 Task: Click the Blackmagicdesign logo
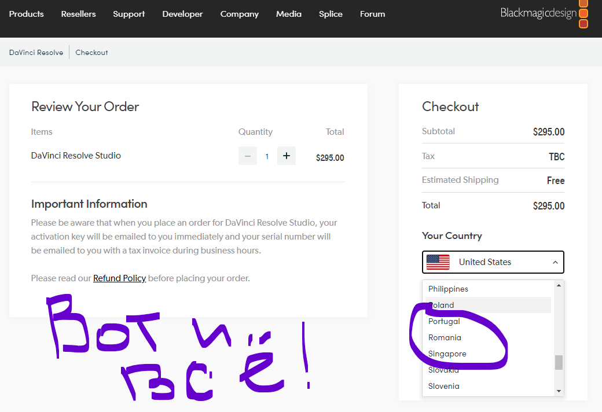(544, 14)
